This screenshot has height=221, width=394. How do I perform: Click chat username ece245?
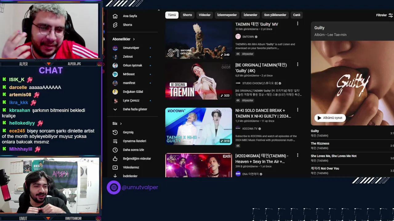17,131
